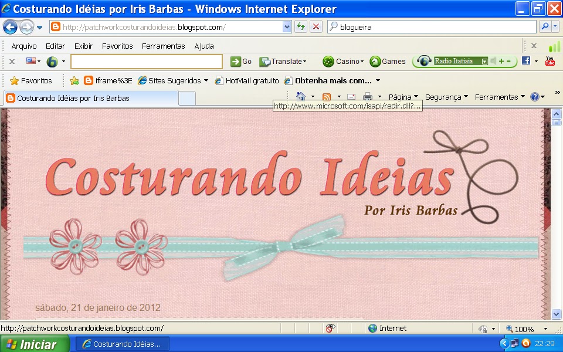Refresh the page with the green arrows icon
563x352 pixels.
[301, 27]
